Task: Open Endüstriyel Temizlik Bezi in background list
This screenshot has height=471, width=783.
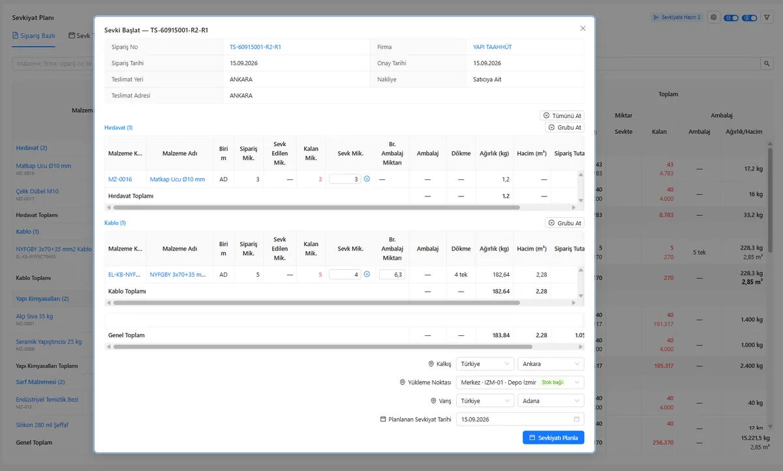Action: click(47, 399)
